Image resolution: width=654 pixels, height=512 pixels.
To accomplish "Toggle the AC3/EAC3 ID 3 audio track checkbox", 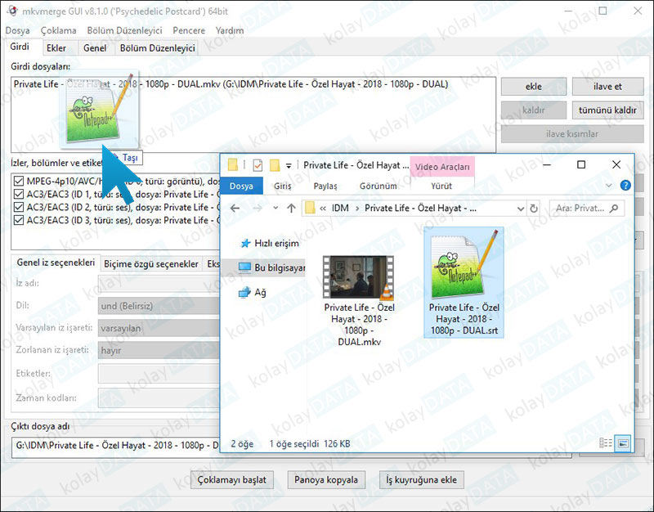I will 19,221.
